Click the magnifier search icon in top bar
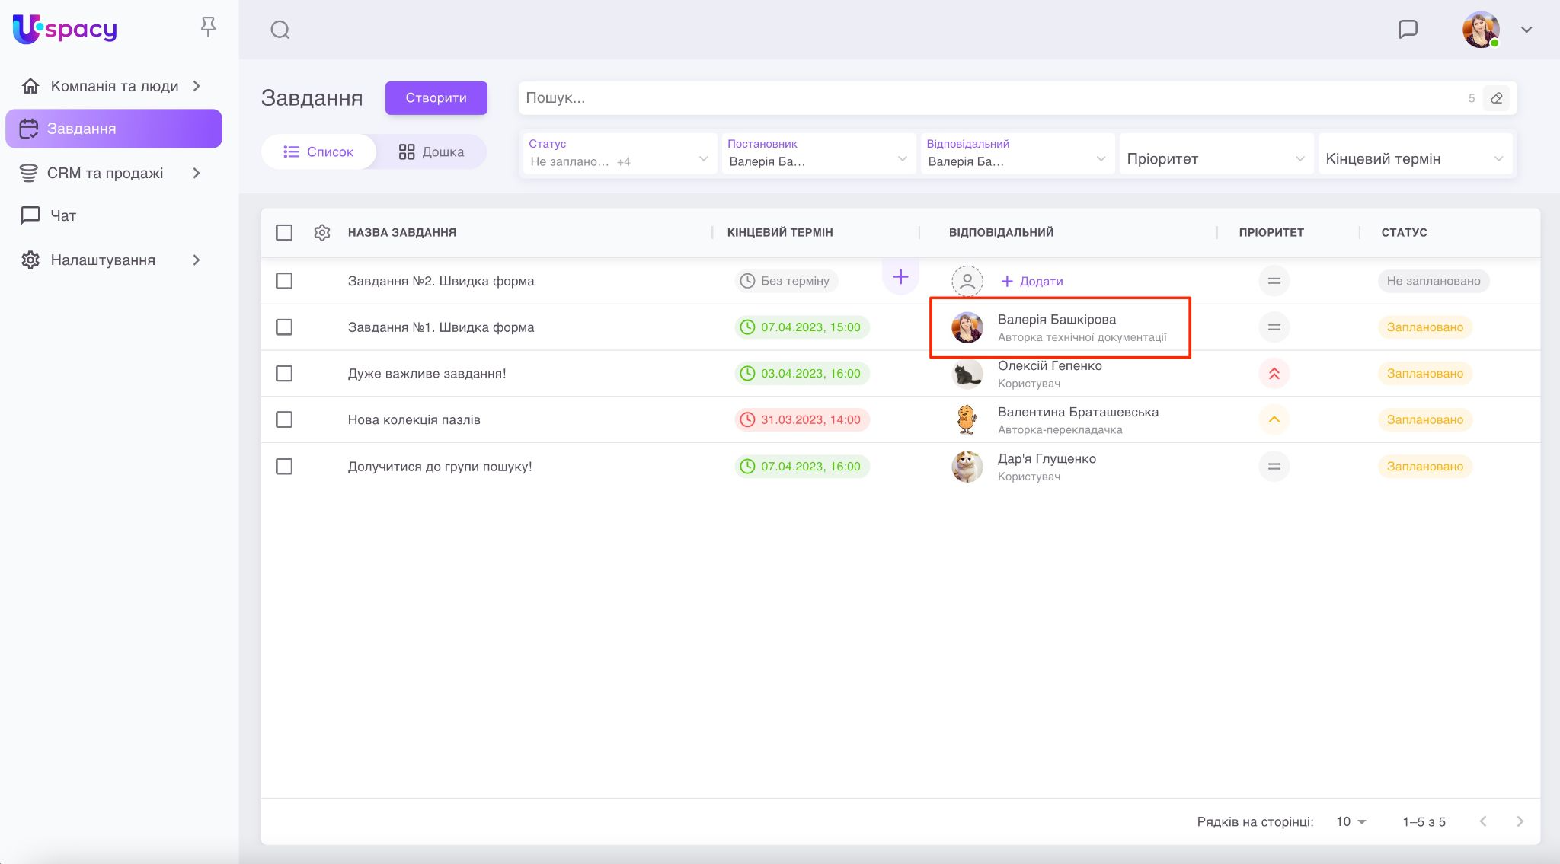Image resolution: width=1560 pixels, height=864 pixels. pyautogui.click(x=280, y=30)
